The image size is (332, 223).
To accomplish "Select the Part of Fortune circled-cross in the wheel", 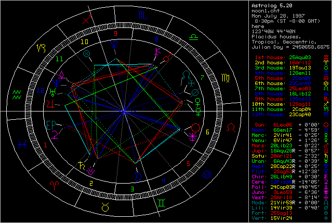I will (x=87, y=54).
